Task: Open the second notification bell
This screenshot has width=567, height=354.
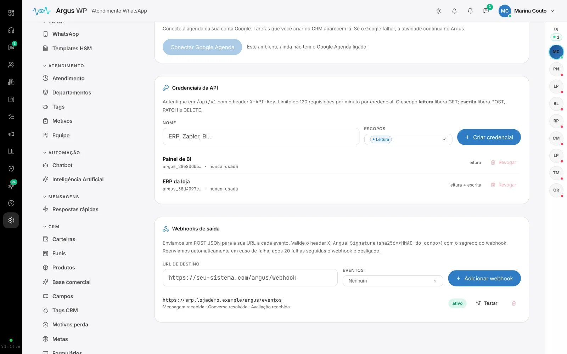Action: [470, 11]
